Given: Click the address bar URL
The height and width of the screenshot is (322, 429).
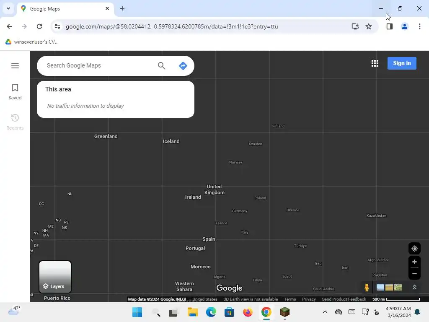Looking at the screenshot, I should coord(172,26).
